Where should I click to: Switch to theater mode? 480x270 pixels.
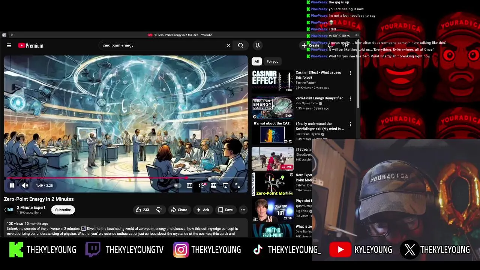coord(214,185)
